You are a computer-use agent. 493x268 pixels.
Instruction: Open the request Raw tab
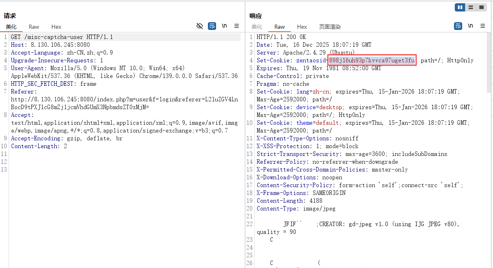click(34, 27)
